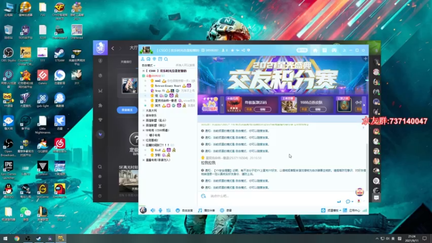The height and width of the screenshot is (243, 432).
Task: Open the game controller icon in the YY title bar
Action: pos(334,50)
